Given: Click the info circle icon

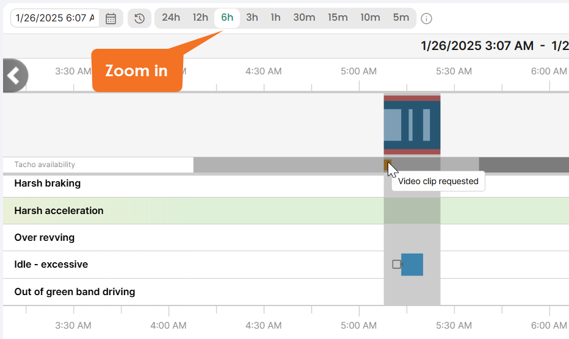Looking at the screenshot, I should coord(426,18).
